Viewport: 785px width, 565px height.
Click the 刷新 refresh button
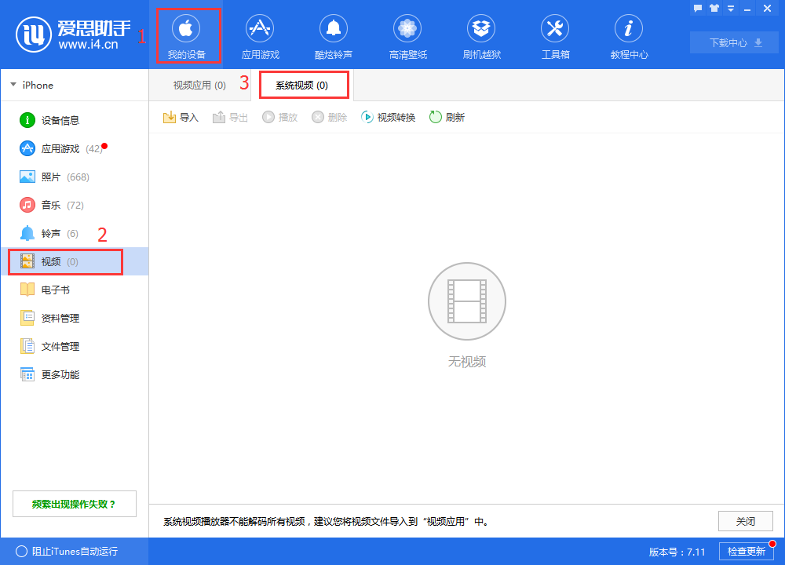coord(447,117)
